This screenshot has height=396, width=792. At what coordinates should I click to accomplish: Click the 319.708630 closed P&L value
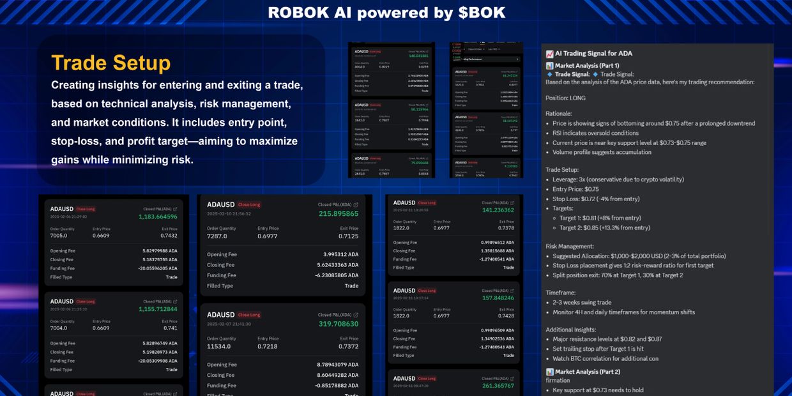pos(339,324)
